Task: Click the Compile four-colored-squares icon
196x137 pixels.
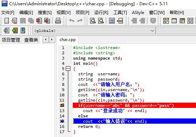Action: (x=166, y=21)
